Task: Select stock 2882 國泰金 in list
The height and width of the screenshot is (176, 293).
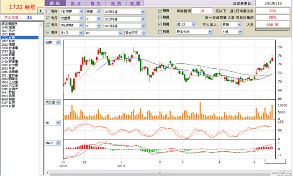Action: (10, 79)
